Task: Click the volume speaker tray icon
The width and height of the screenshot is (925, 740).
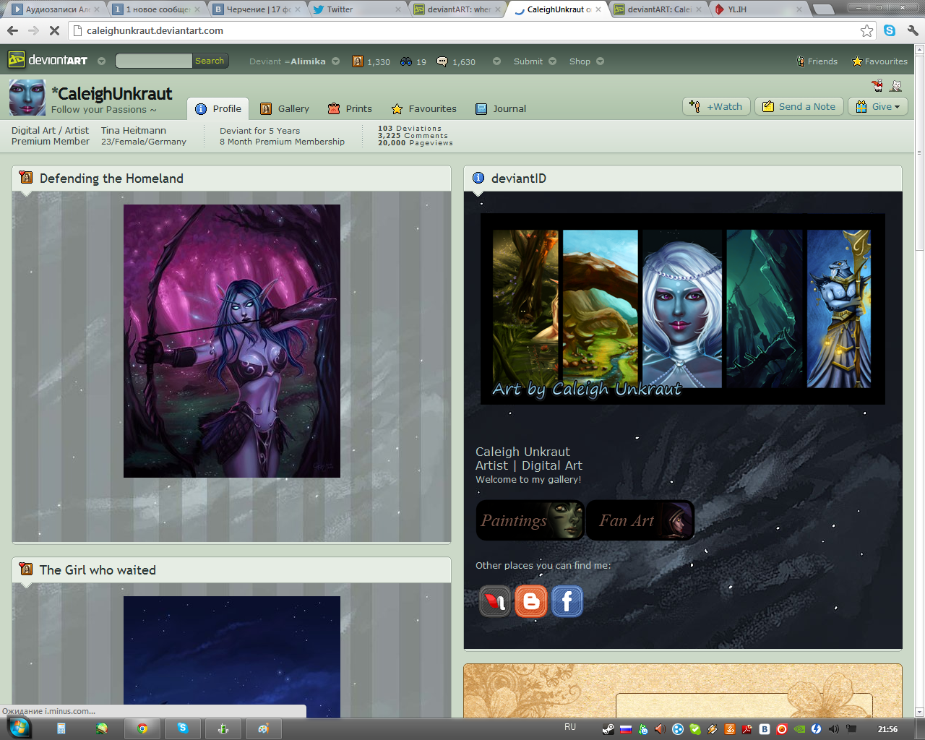Action: pos(833,729)
